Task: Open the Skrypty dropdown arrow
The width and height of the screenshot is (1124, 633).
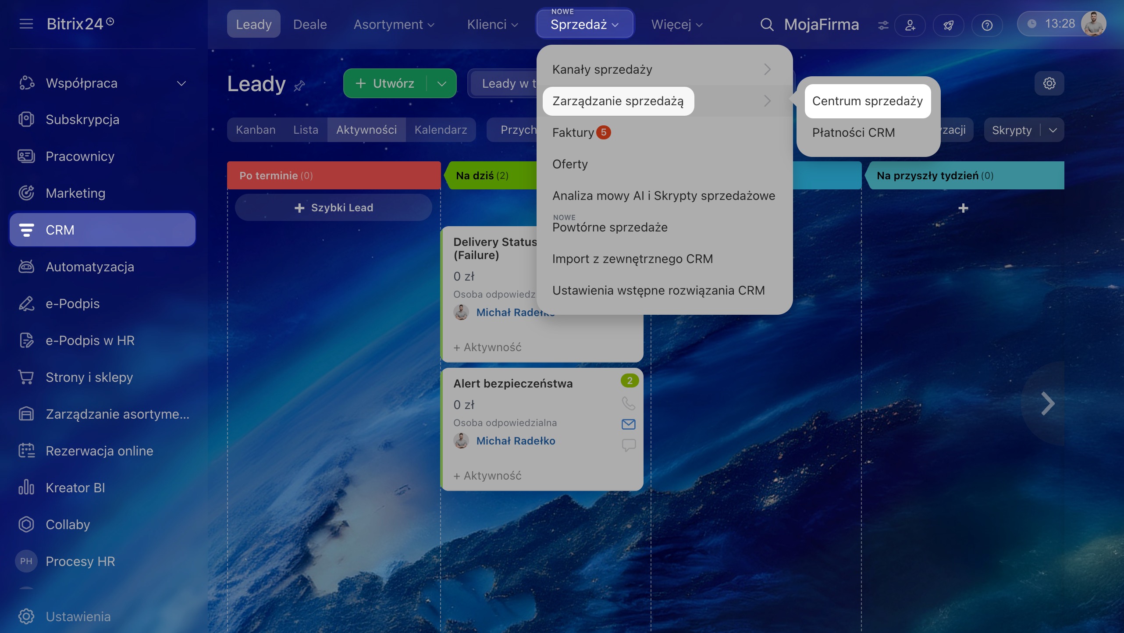Action: pyautogui.click(x=1053, y=130)
